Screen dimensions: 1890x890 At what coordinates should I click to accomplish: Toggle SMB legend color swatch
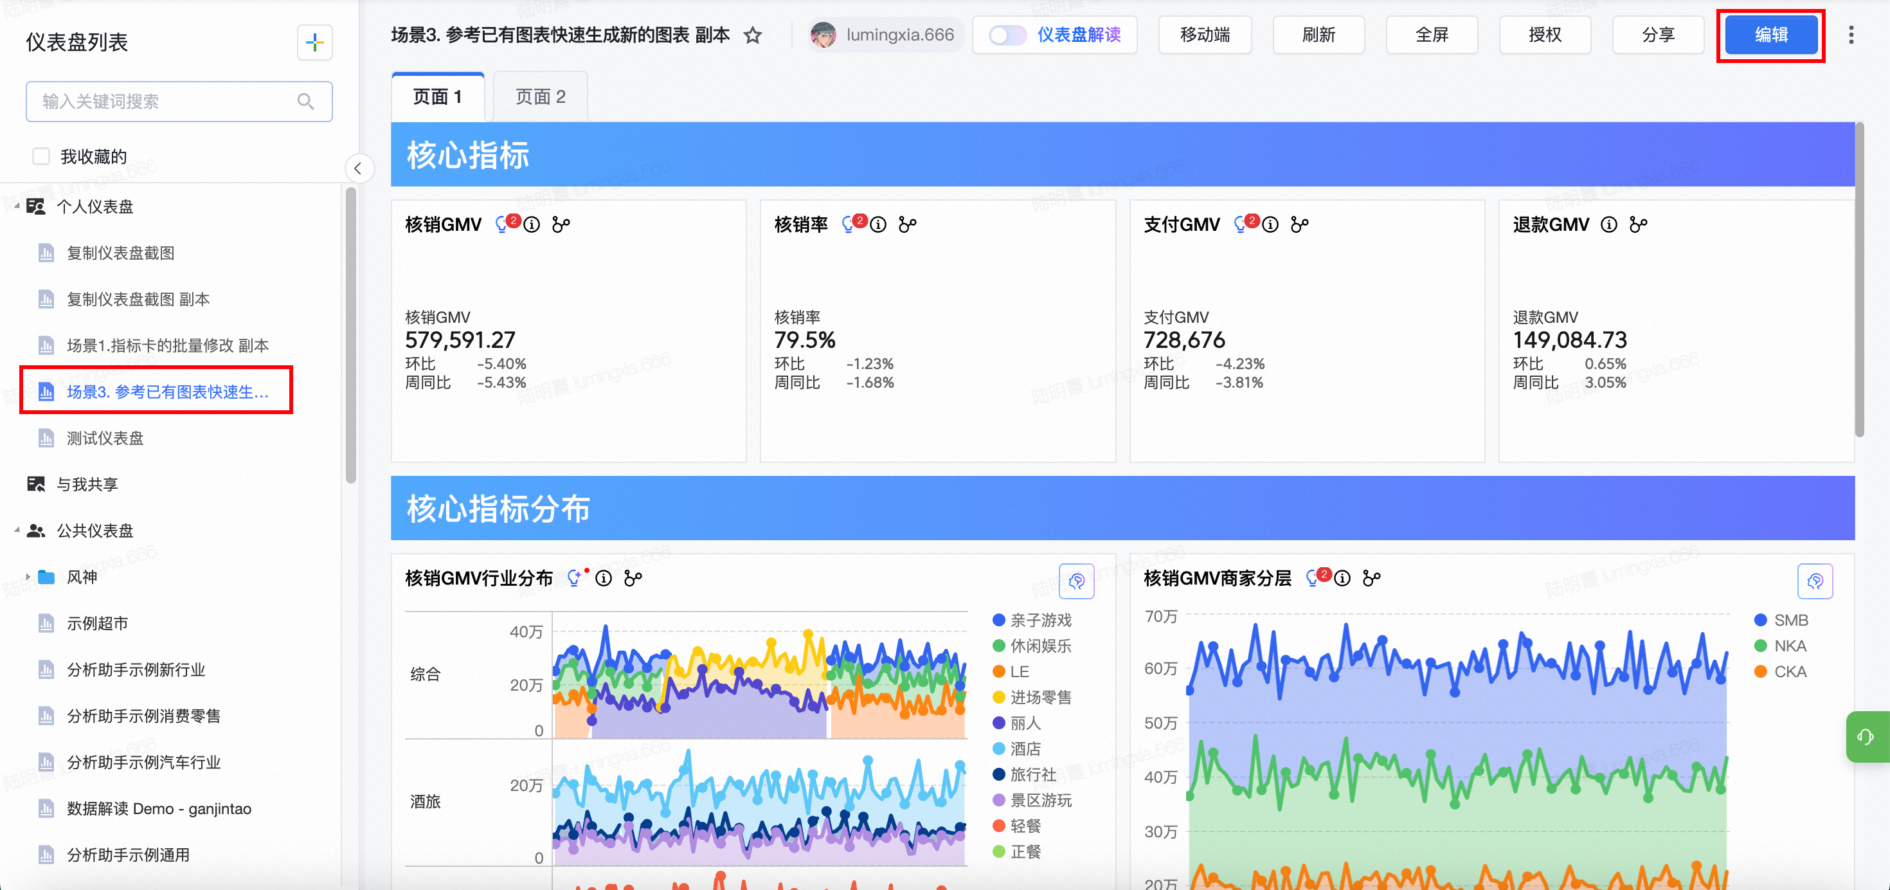click(x=1760, y=620)
